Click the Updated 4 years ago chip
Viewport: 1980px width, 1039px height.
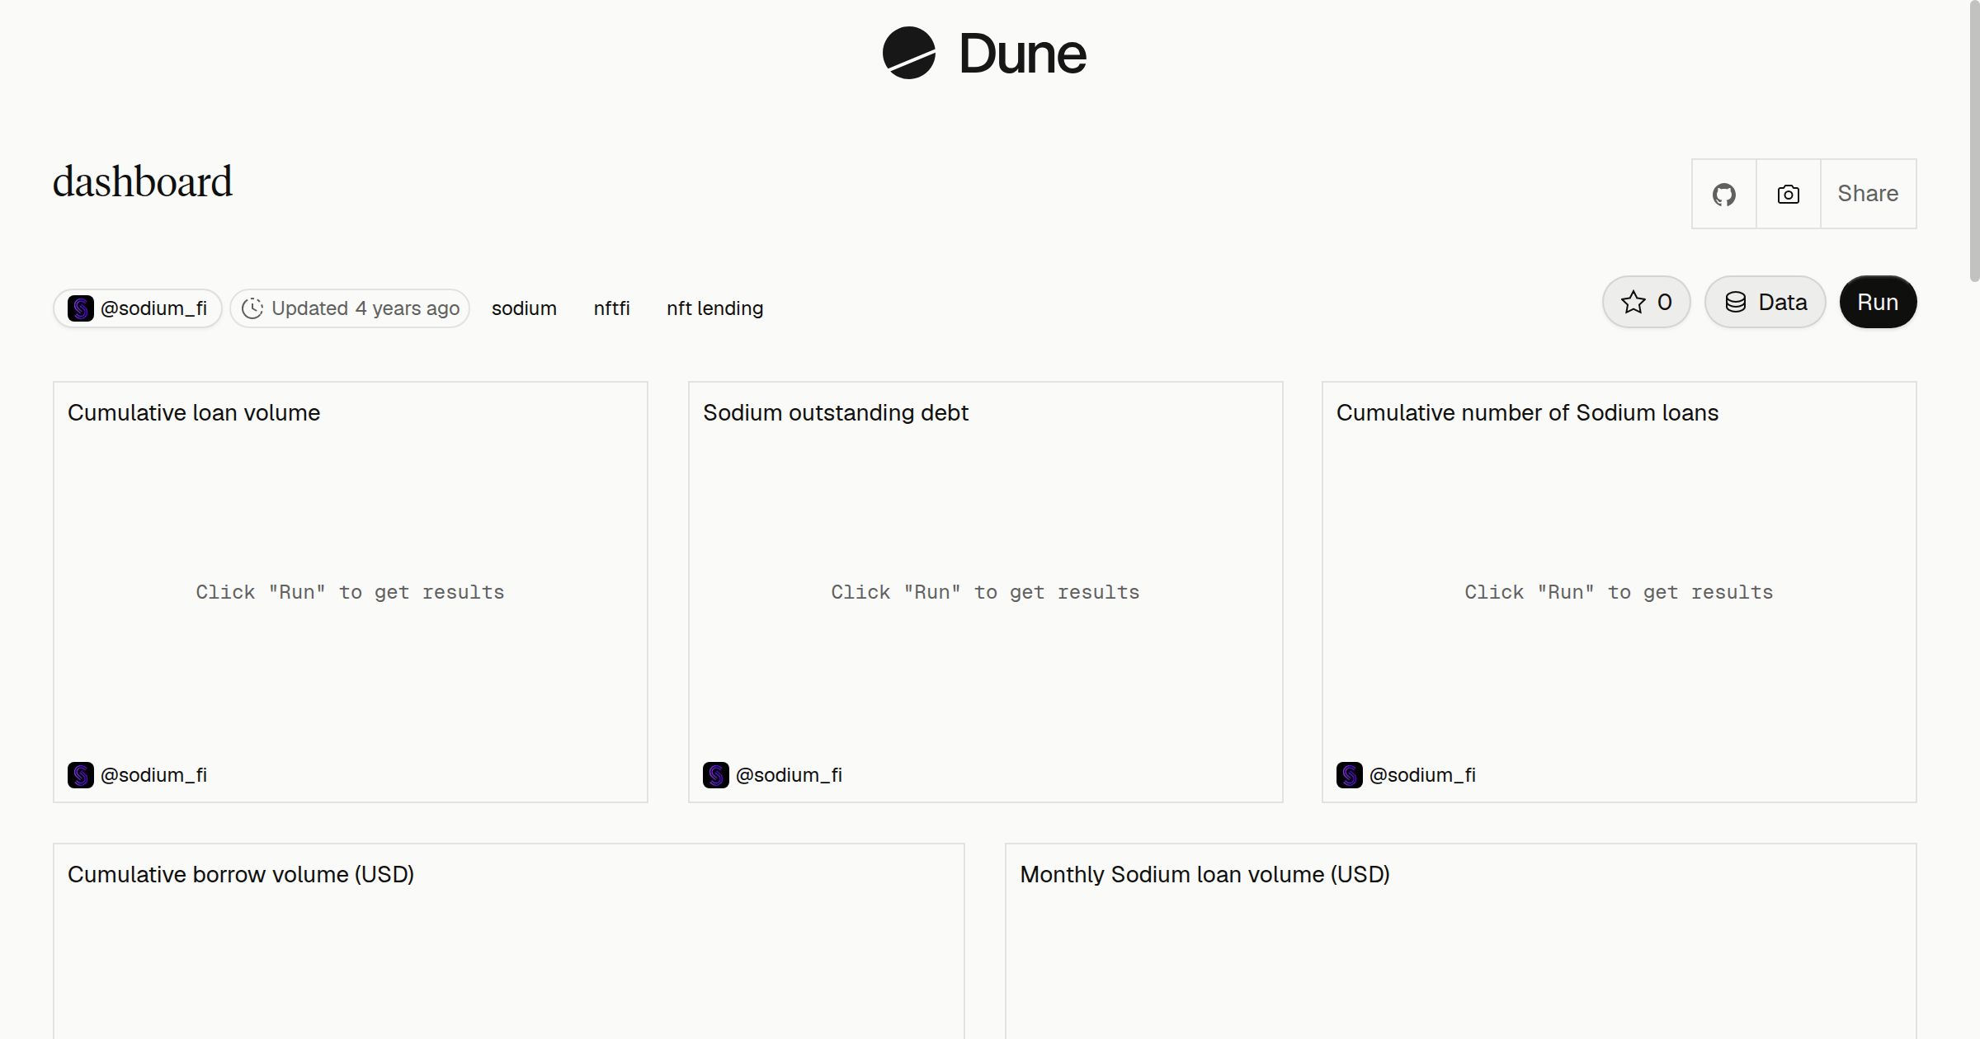[350, 308]
